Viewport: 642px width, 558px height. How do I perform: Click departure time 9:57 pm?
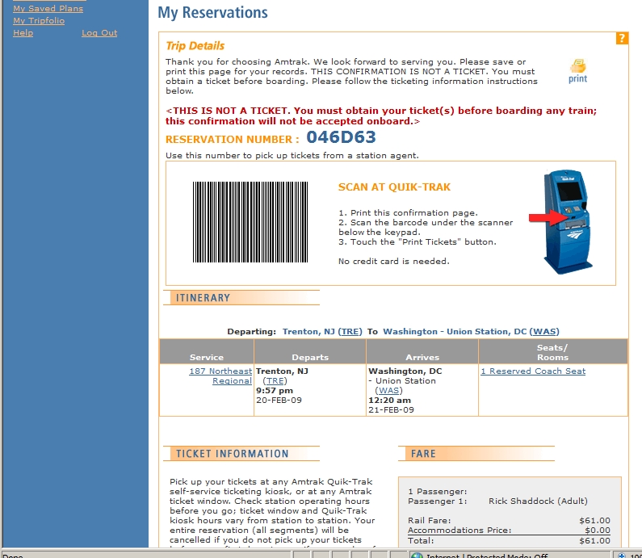tap(275, 391)
